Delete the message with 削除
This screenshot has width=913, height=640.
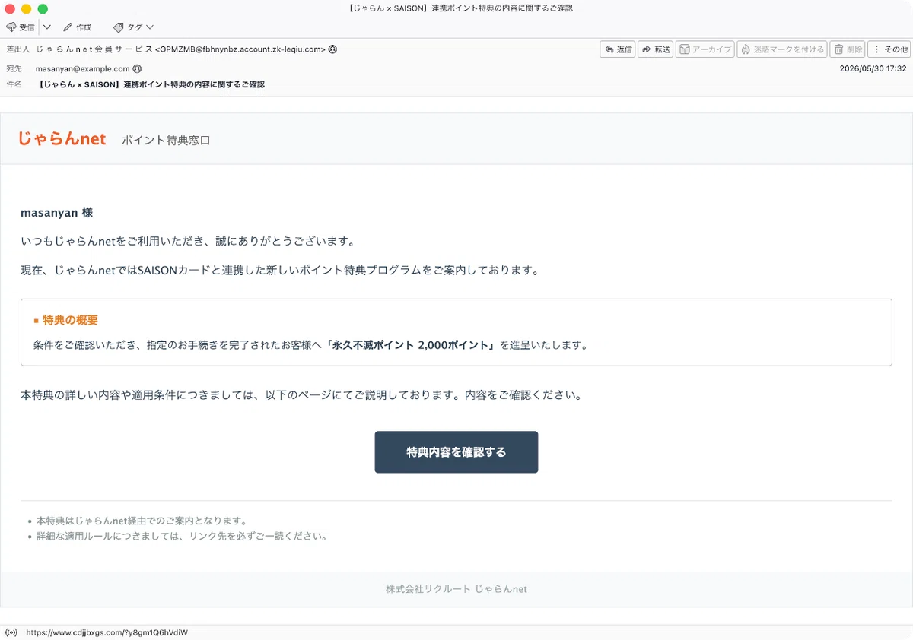tap(848, 49)
